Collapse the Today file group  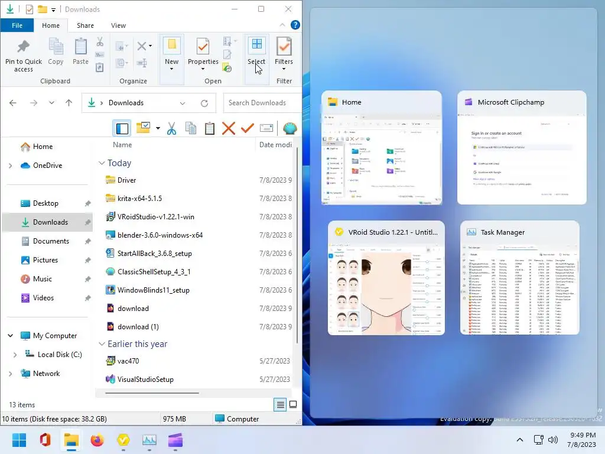[x=102, y=163]
